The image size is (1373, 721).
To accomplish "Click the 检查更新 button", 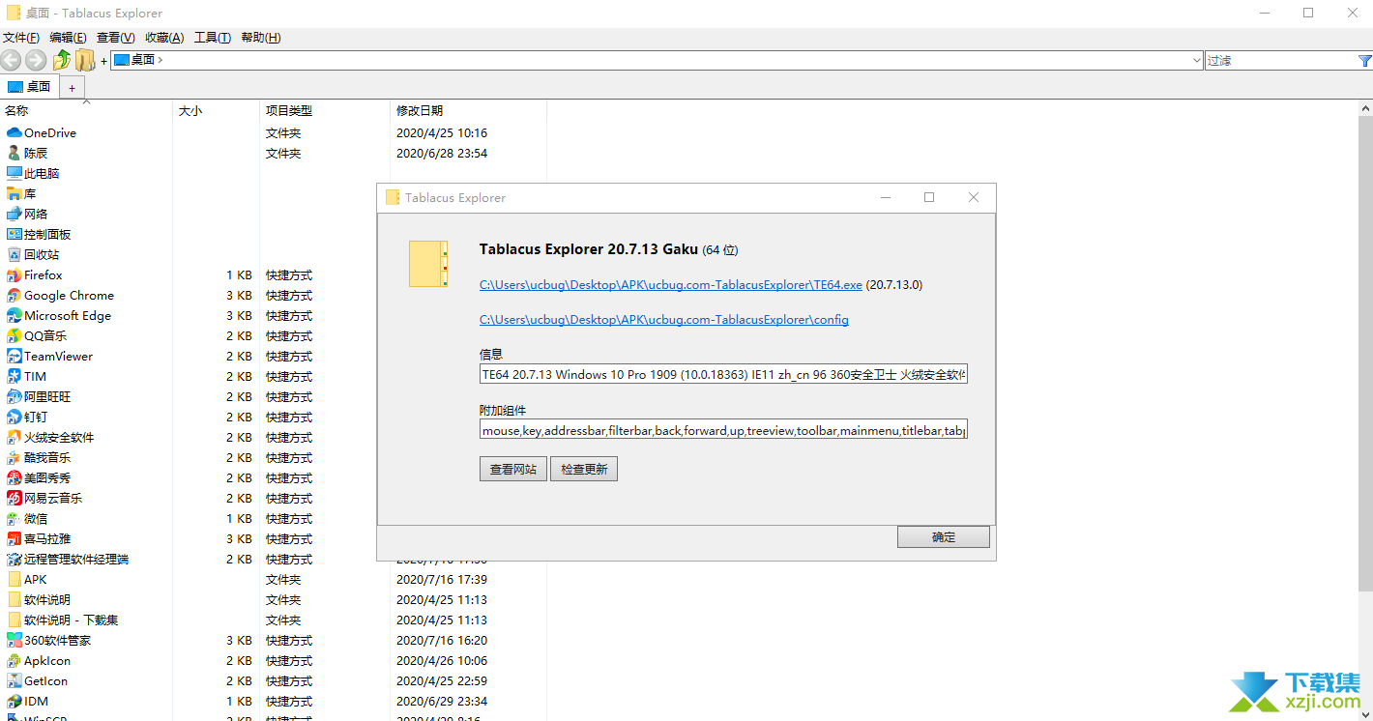I will tap(584, 469).
